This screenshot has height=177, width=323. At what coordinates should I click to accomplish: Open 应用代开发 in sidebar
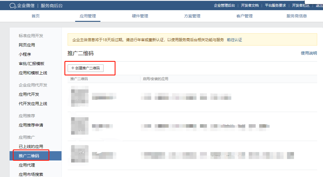tap(29, 94)
